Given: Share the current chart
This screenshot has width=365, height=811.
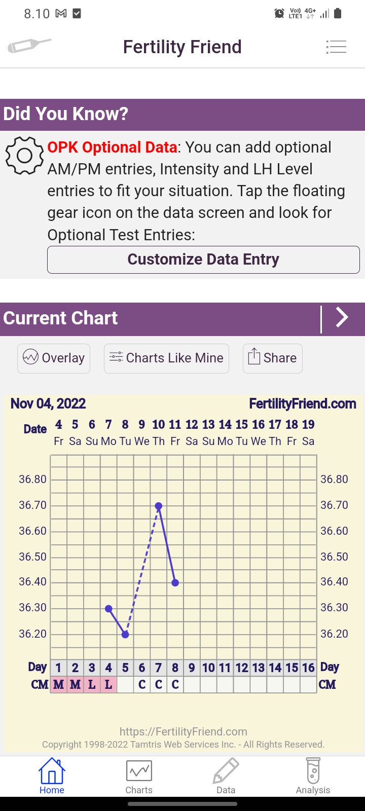Looking at the screenshot, I should (x=272, y=358).
